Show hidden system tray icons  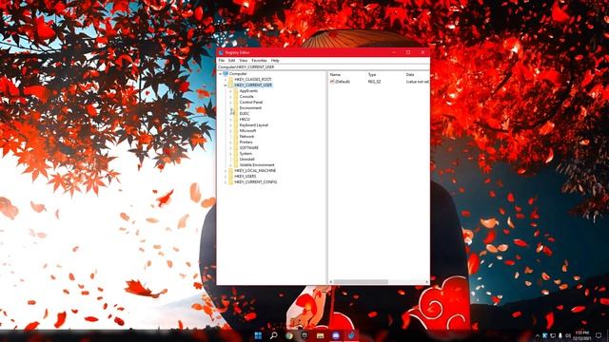tap(538, 335)
